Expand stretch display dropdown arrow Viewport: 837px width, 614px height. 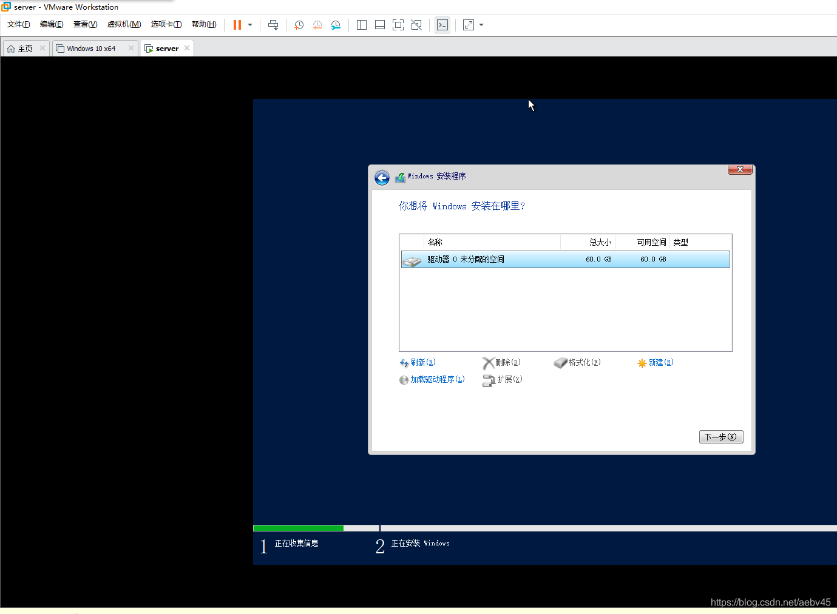[481, 25]
